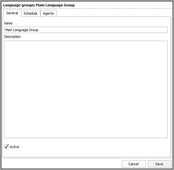
Task: Click the word 'Cancel' on the button
Action: click(133, 164)
